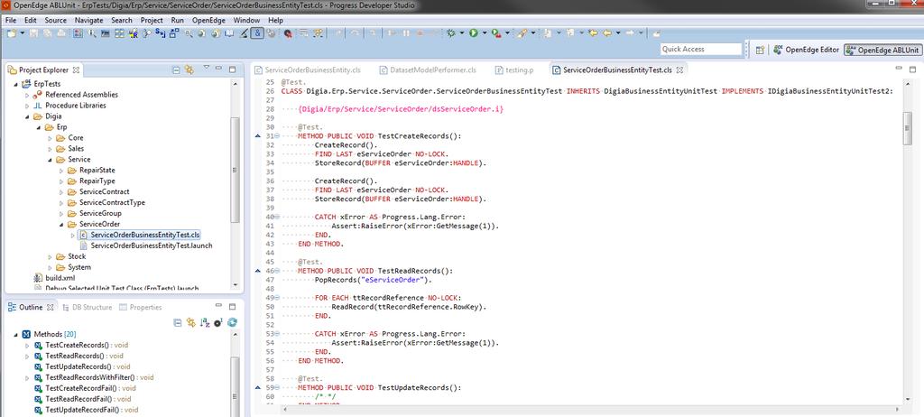Open the Navigate menu

coord(89,20)
